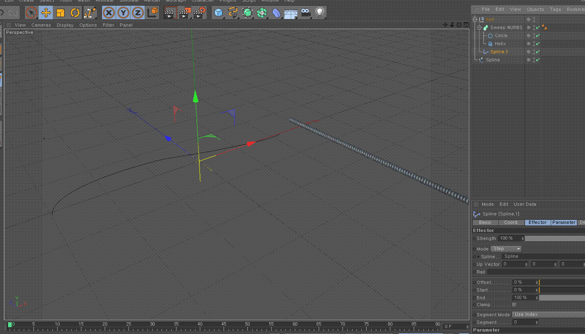Open the recent tools icon in toolbar
The image size is (585, 334).
point(89,13)
